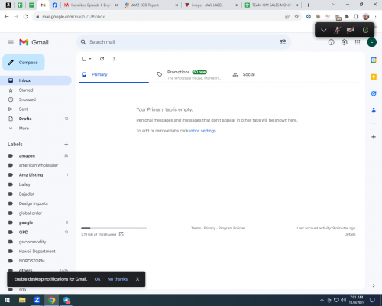
Task: Reload the page in Chrome
Action: pyautogui.click(x=25, y=17)
